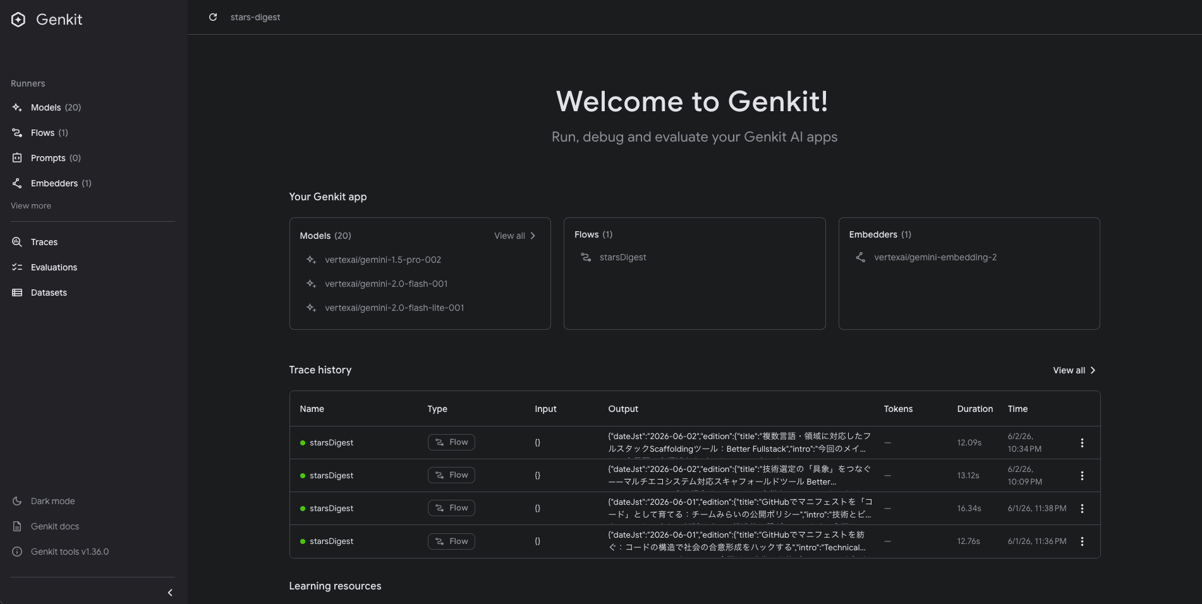The image size is (1202, 604).
Task: Click the Learning resources heading
Action: pyautogui.click(x=335, y=586)
